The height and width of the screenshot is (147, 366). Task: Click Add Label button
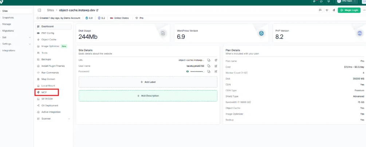148,82
